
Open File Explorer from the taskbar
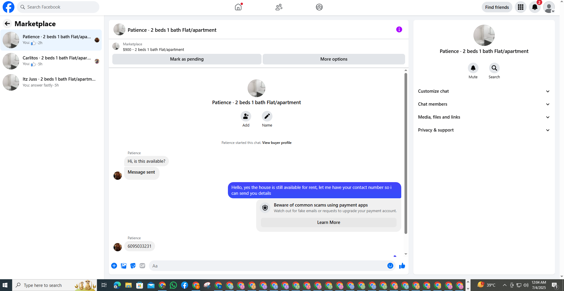tap(128, 285)
